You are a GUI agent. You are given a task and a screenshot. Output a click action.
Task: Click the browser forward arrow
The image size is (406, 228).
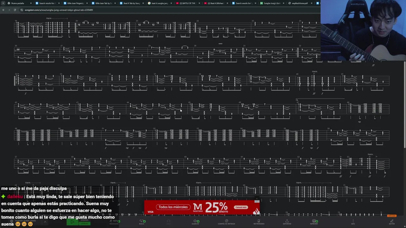click(9, 10)
